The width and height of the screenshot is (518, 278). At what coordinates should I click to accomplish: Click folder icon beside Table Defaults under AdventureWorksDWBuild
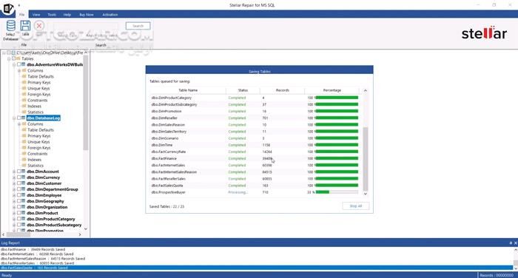tap(24, 76)
